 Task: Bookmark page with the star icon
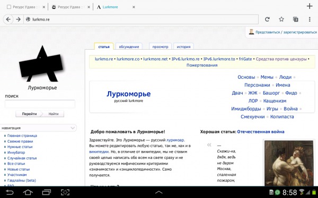(x=281, y=20)
